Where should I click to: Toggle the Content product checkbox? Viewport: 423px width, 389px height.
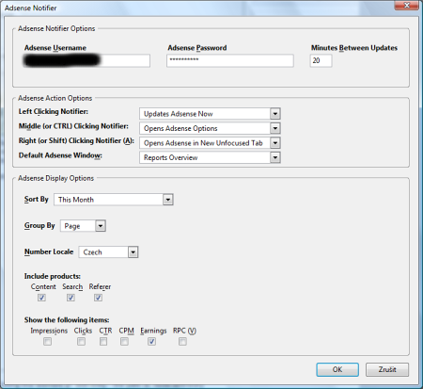tap(41, 297)
